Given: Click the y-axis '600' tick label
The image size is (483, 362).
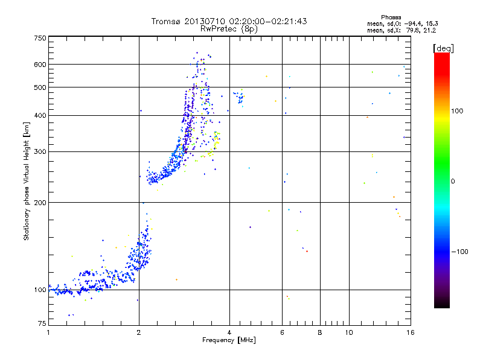Looking at the screenshot, I should (x=40, y=65).
